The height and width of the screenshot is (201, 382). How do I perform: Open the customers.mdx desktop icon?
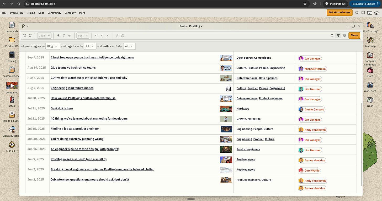12,72
